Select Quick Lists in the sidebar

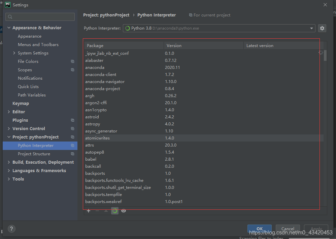[28, 86]
